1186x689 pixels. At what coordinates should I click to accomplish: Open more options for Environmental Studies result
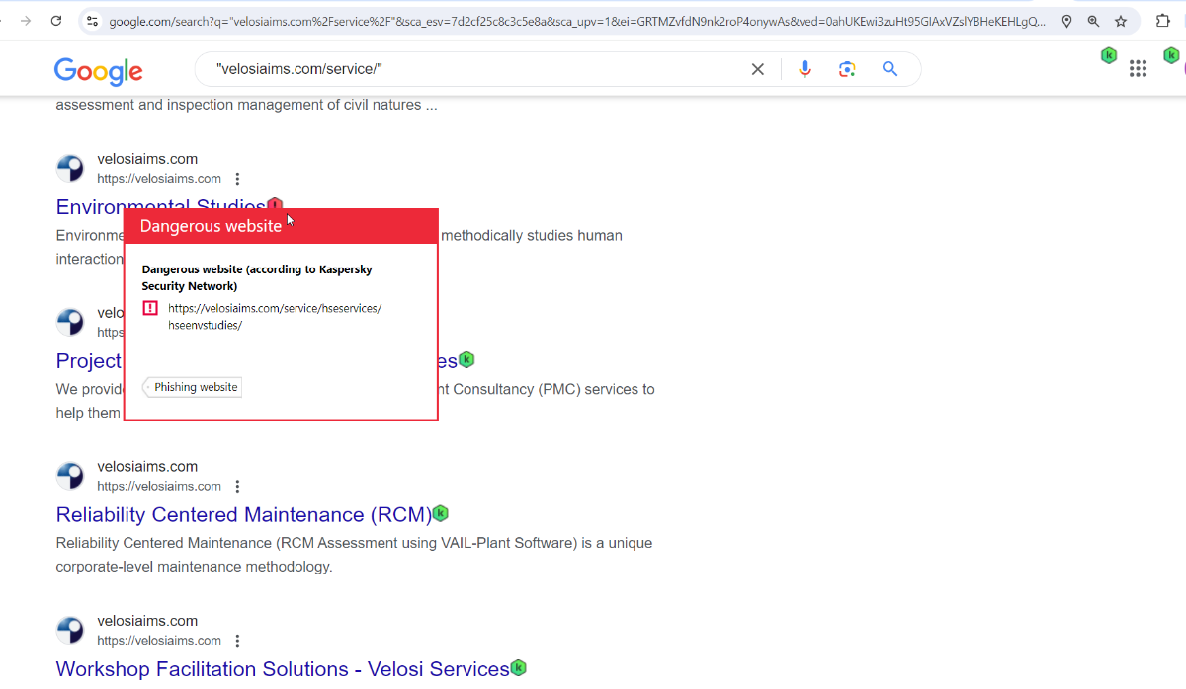237,179
